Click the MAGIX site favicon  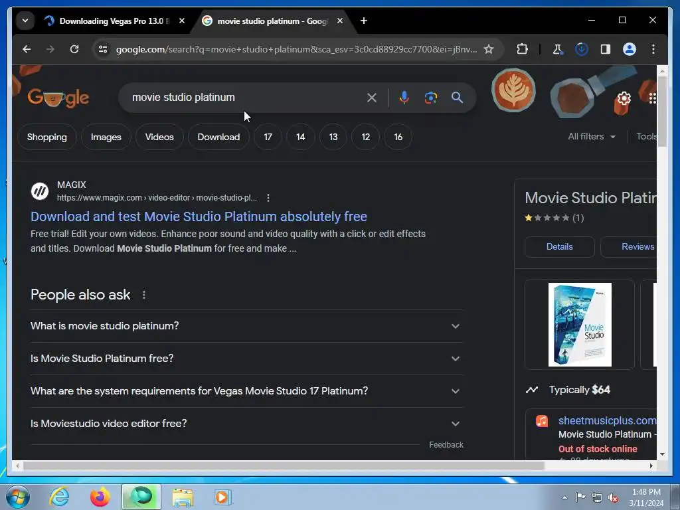point(40,191)
